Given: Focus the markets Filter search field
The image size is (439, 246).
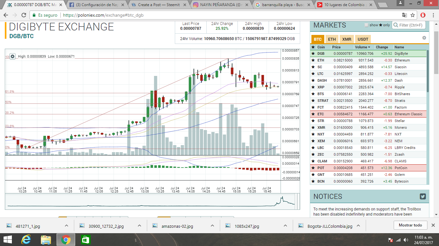Looking at the screenshot, I should click(x=409, y=25).
